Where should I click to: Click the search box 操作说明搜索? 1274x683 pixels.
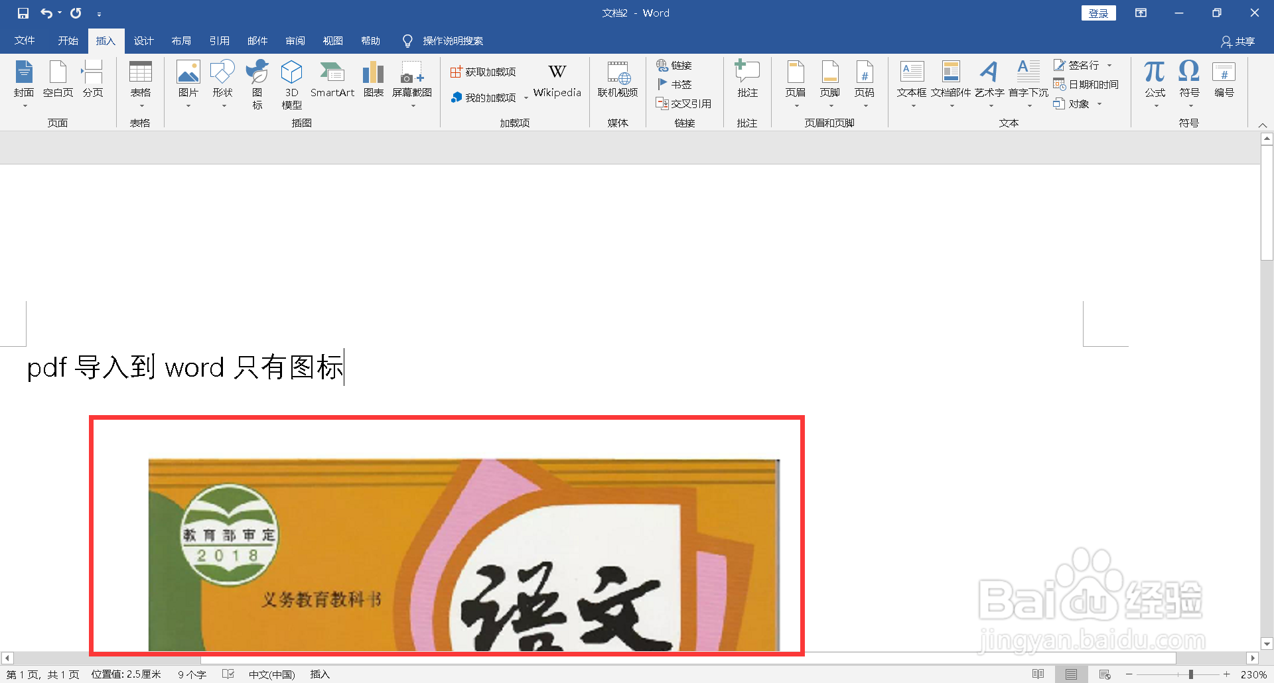pyautogui.click(x=453, y=40)
